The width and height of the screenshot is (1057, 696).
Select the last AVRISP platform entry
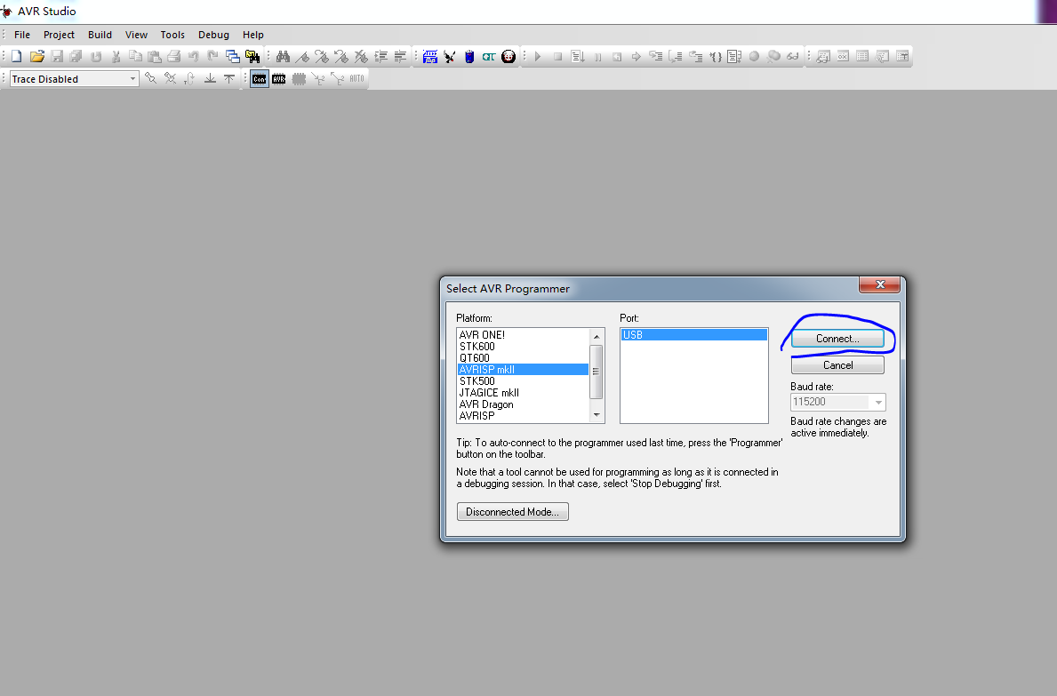(x=523, y=416)
